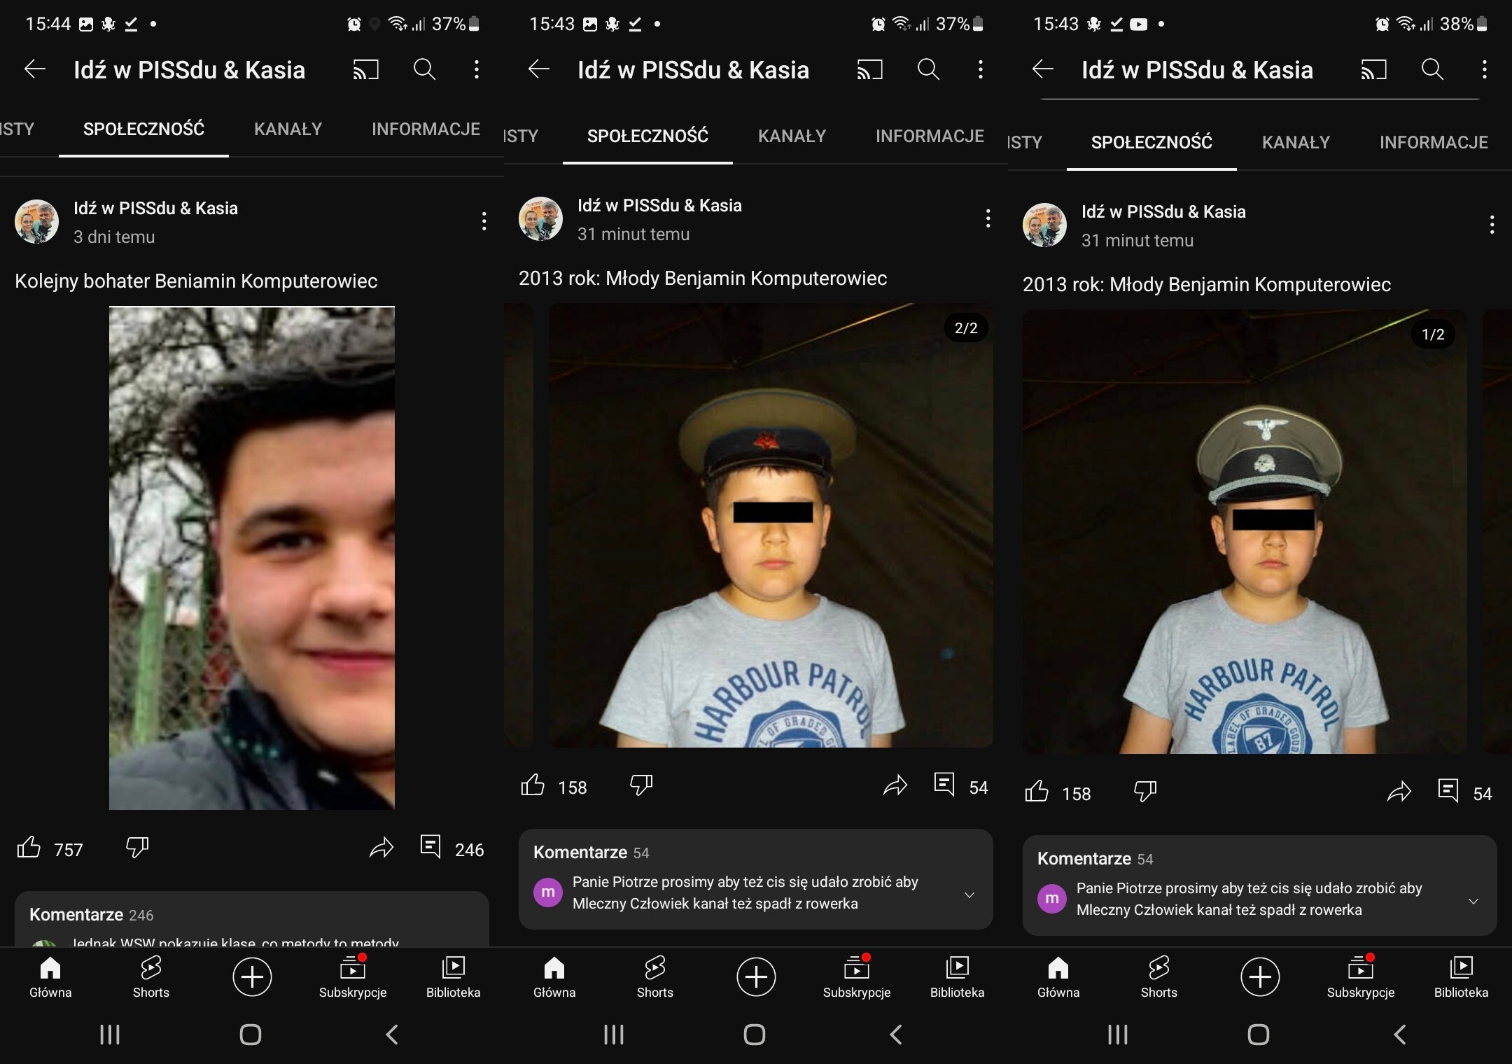Dislike the Kolejny bohater post
Screen dimensions: 1512x1064
[x=137, y=848]
